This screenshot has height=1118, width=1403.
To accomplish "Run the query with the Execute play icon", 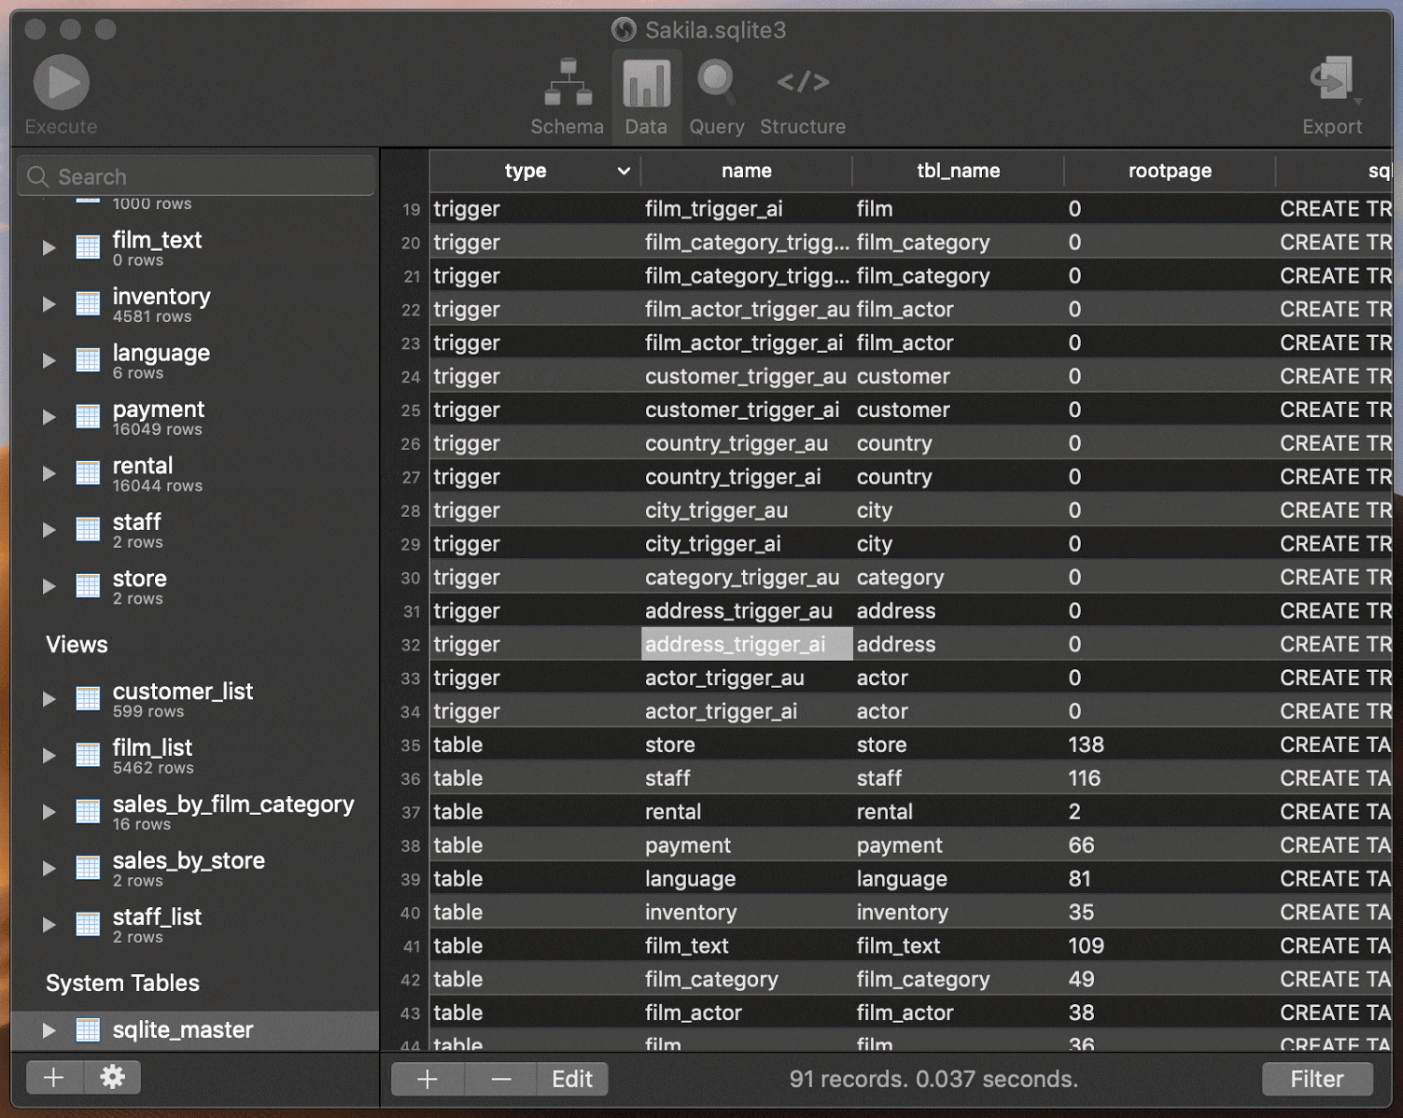I will click(x=60, y=81).
